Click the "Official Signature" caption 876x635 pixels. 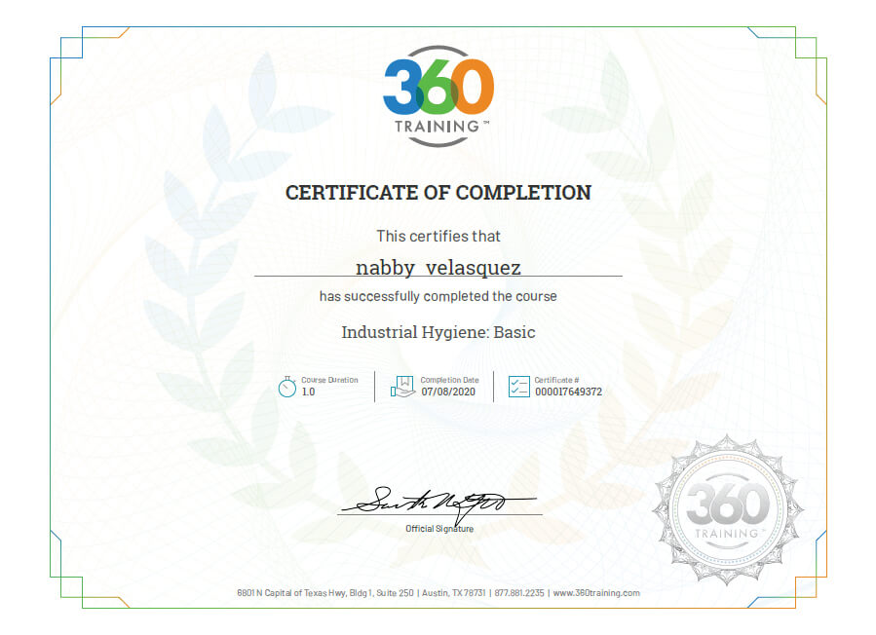[x=439, y=529]
